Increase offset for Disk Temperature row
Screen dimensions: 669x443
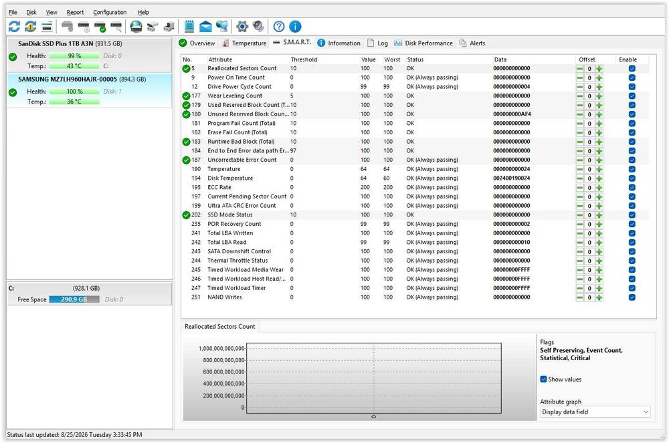(599, 179)
